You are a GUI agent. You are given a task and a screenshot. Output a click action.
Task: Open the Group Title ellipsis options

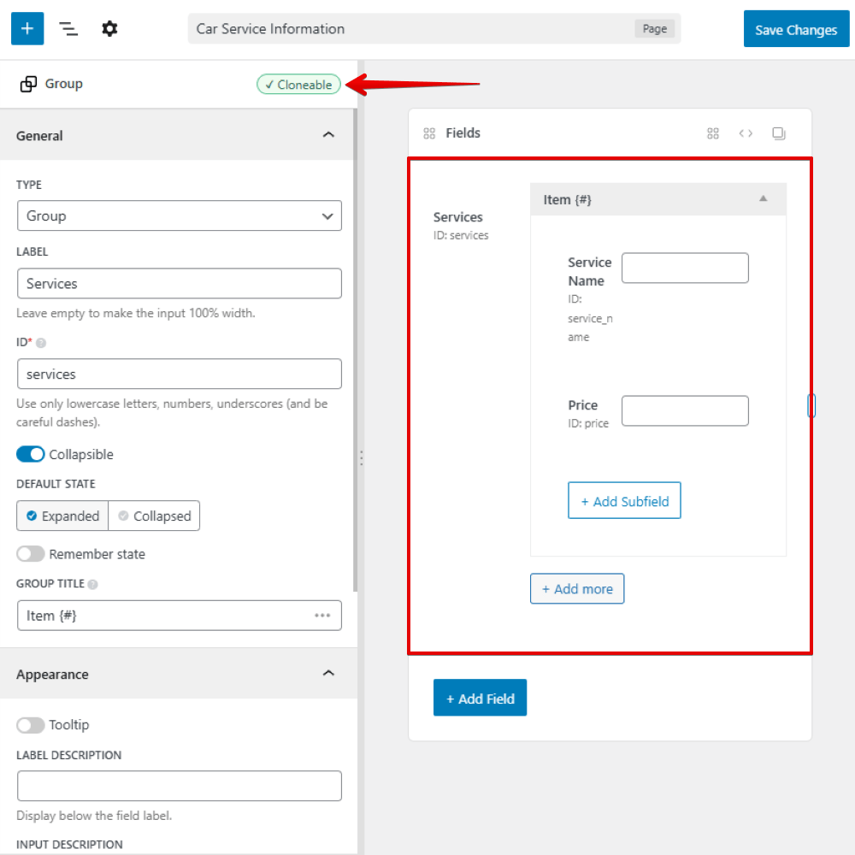point(323,615)
